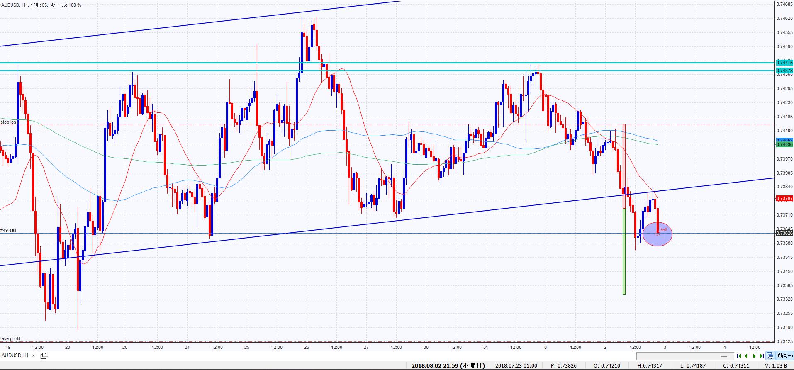Click the 0.73626 sell price tag on axis
This screenshot has width=794, height=370.
click(784, 233)
